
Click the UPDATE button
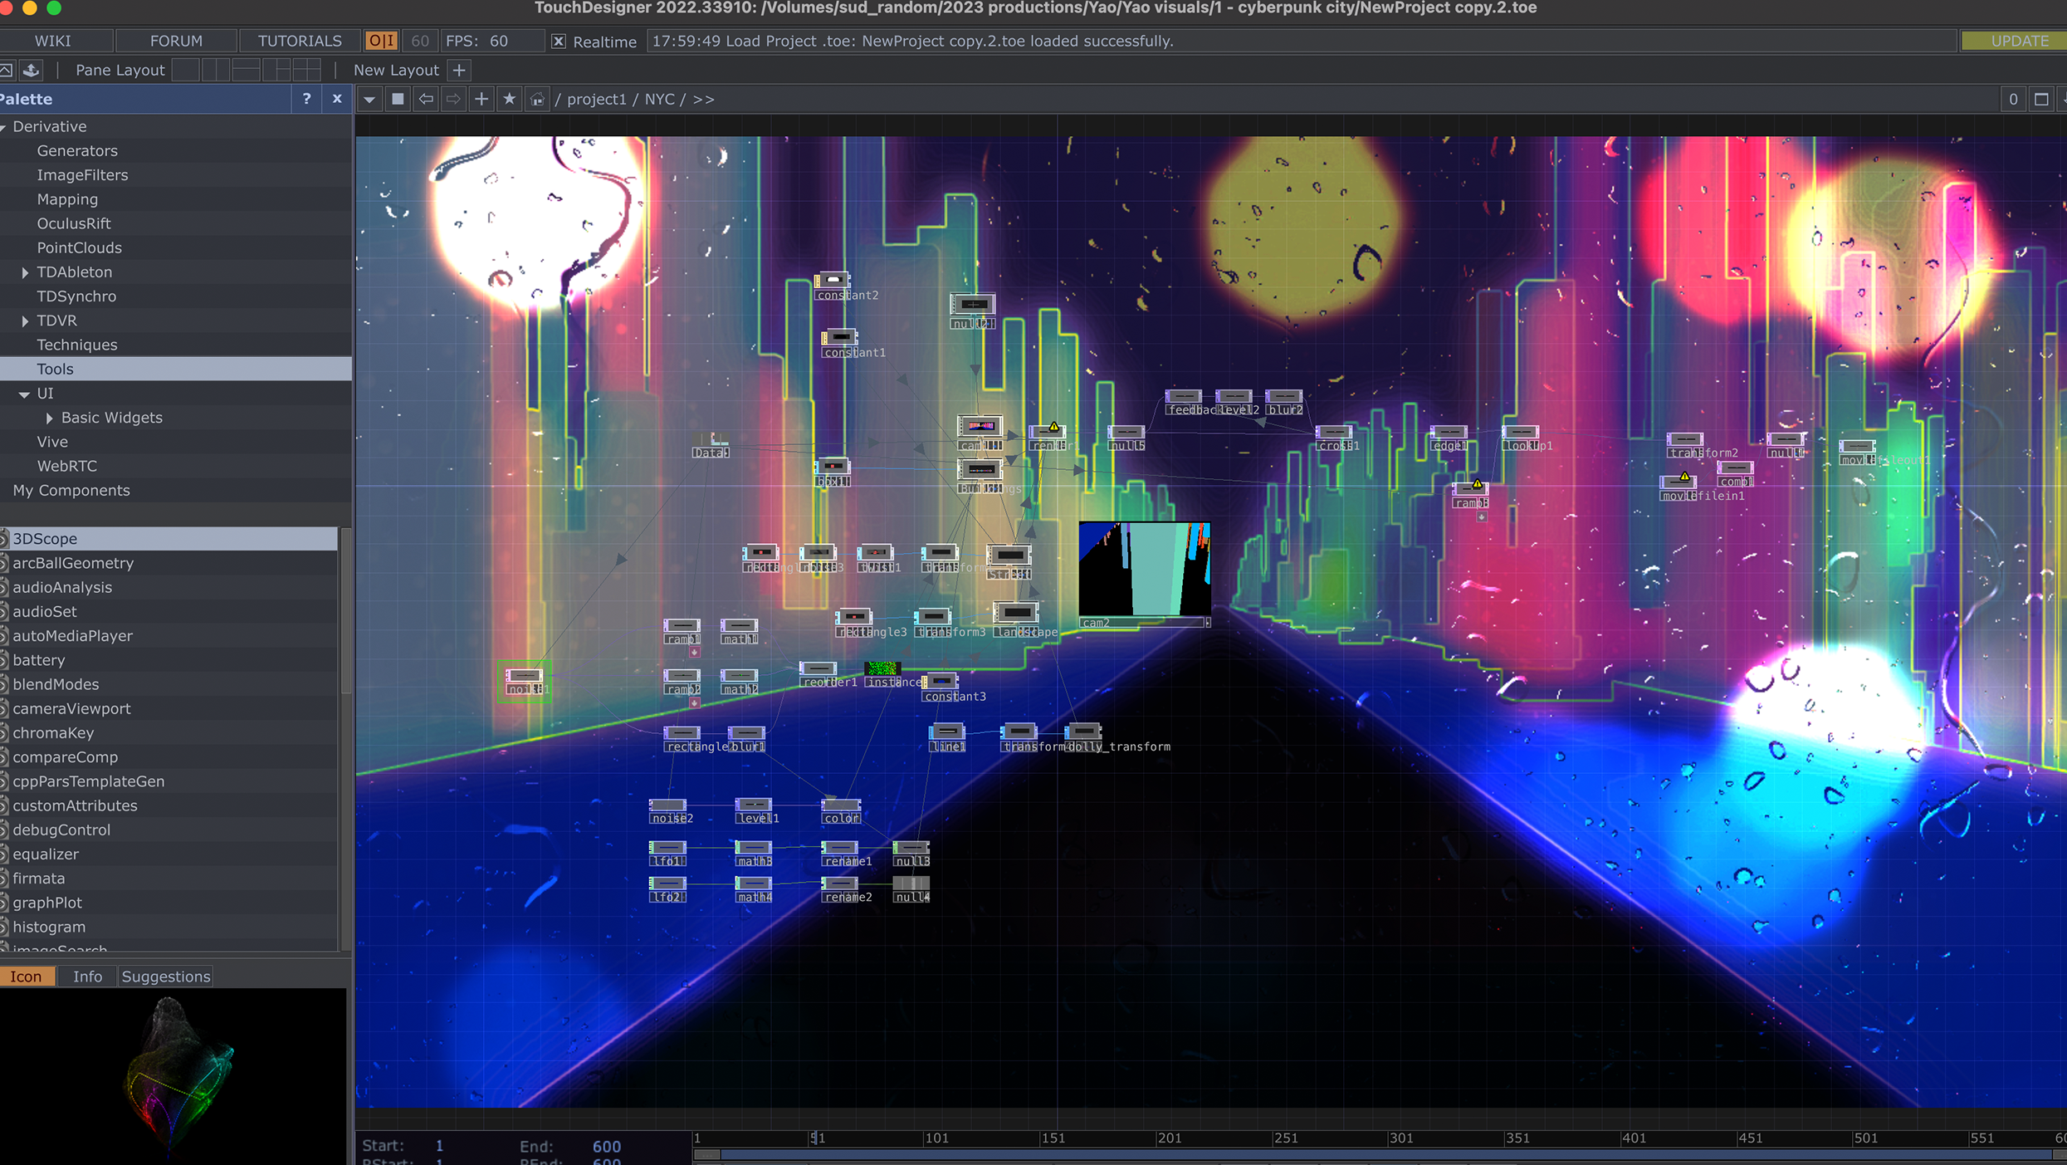coord(2018,41)
